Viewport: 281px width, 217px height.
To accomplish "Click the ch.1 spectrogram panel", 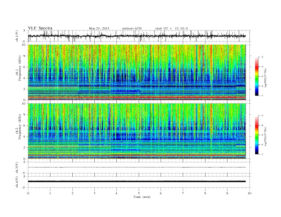I will [137, 72].
